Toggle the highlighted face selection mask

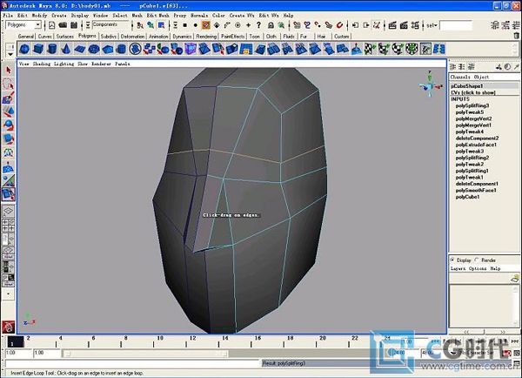coord(206,25)
